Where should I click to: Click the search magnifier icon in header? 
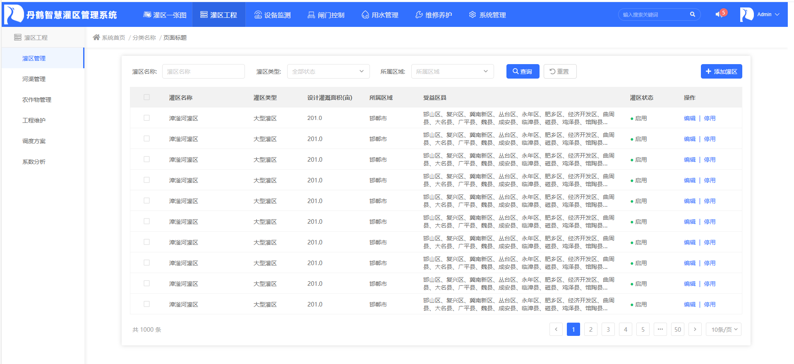point(693,14)
